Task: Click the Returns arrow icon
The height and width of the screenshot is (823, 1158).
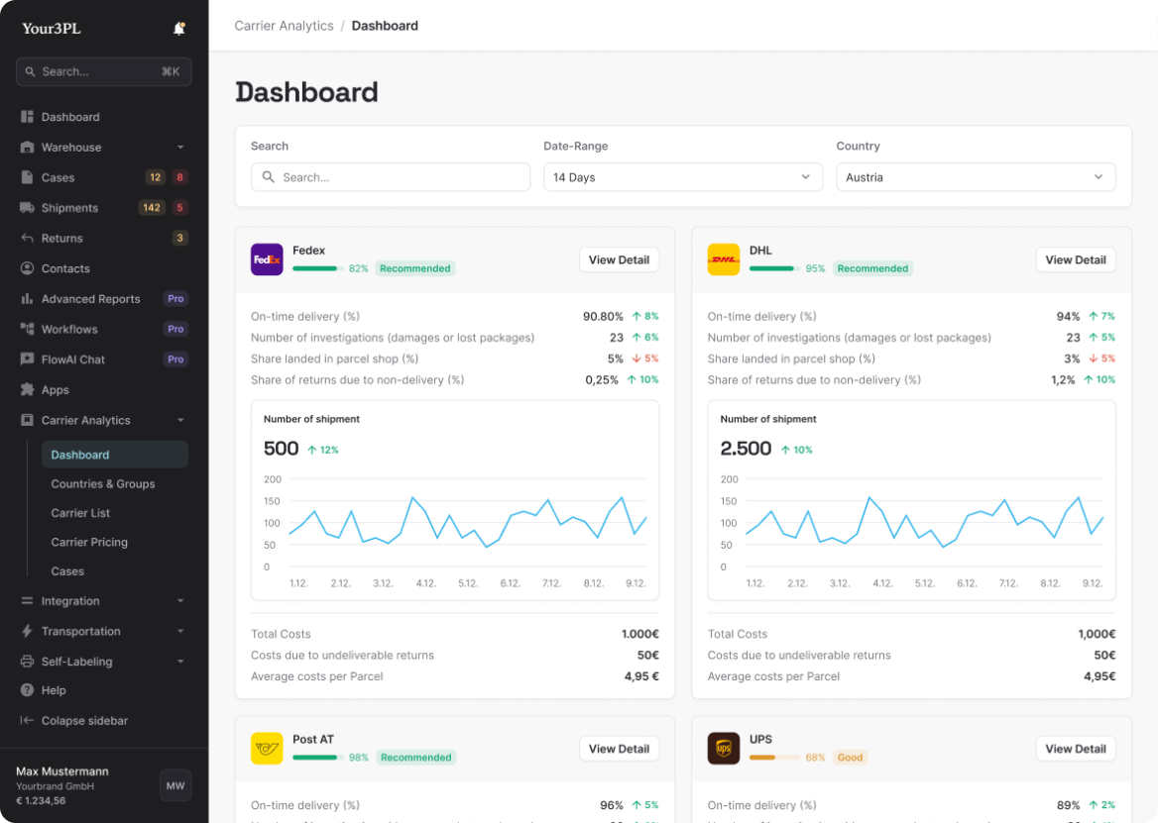Action: click(27, 239)
